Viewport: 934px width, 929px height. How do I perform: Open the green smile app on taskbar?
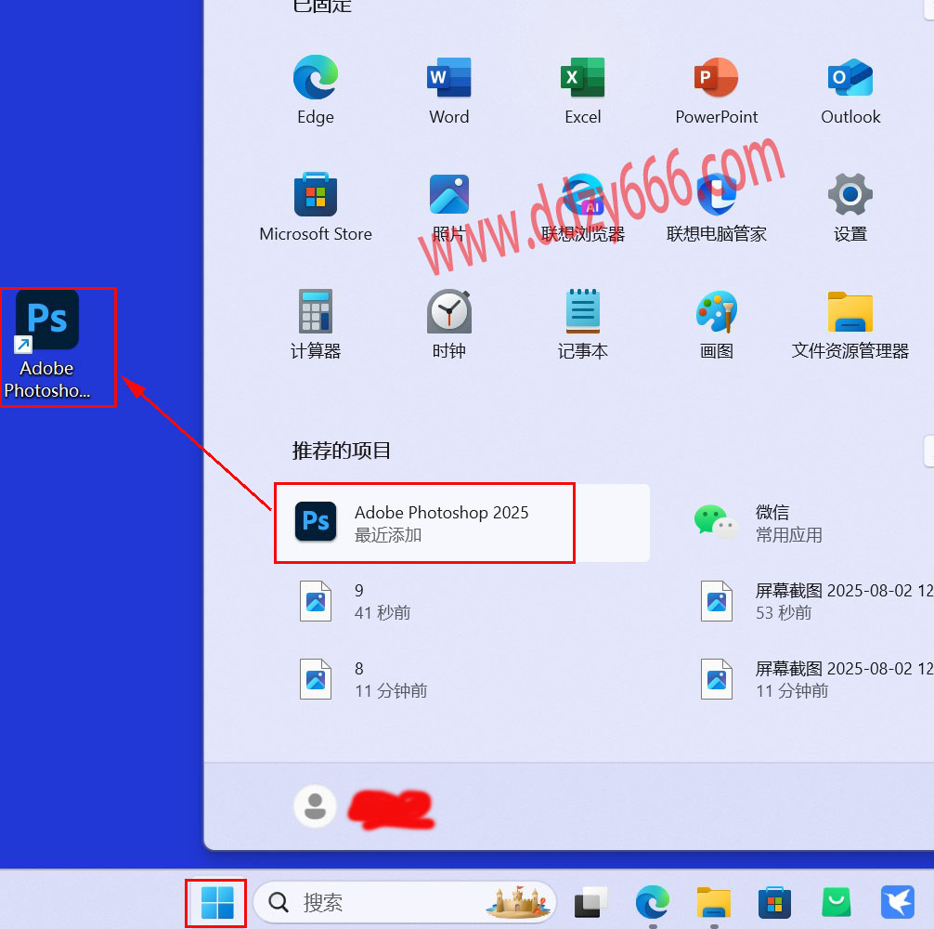point(836,902)
